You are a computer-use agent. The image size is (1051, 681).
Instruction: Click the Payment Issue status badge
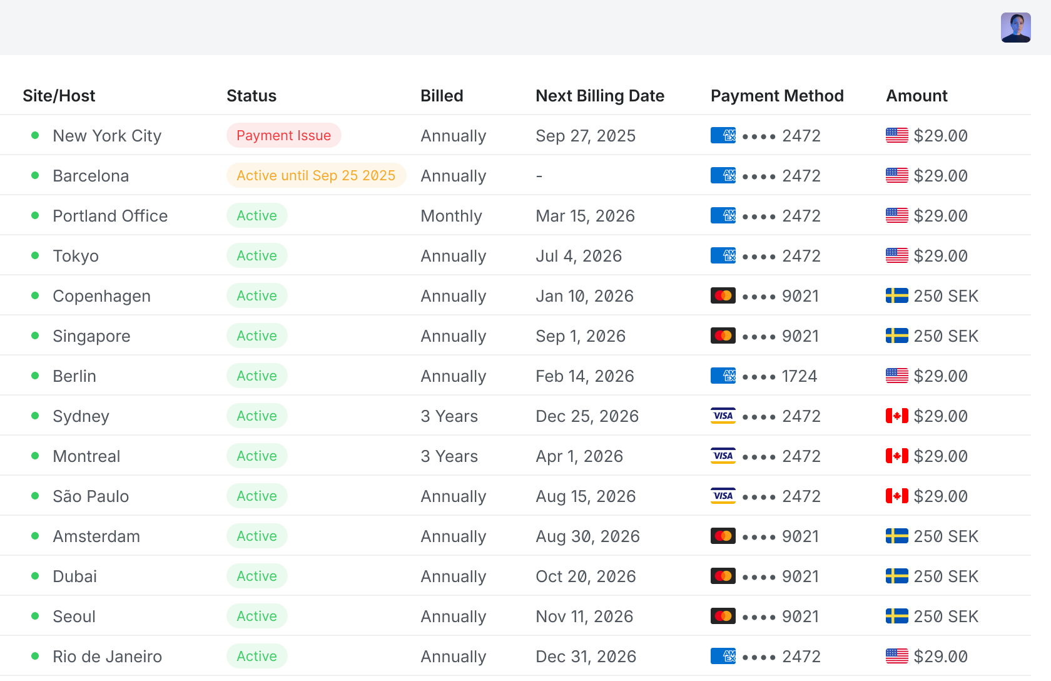[x=284, y=135]
